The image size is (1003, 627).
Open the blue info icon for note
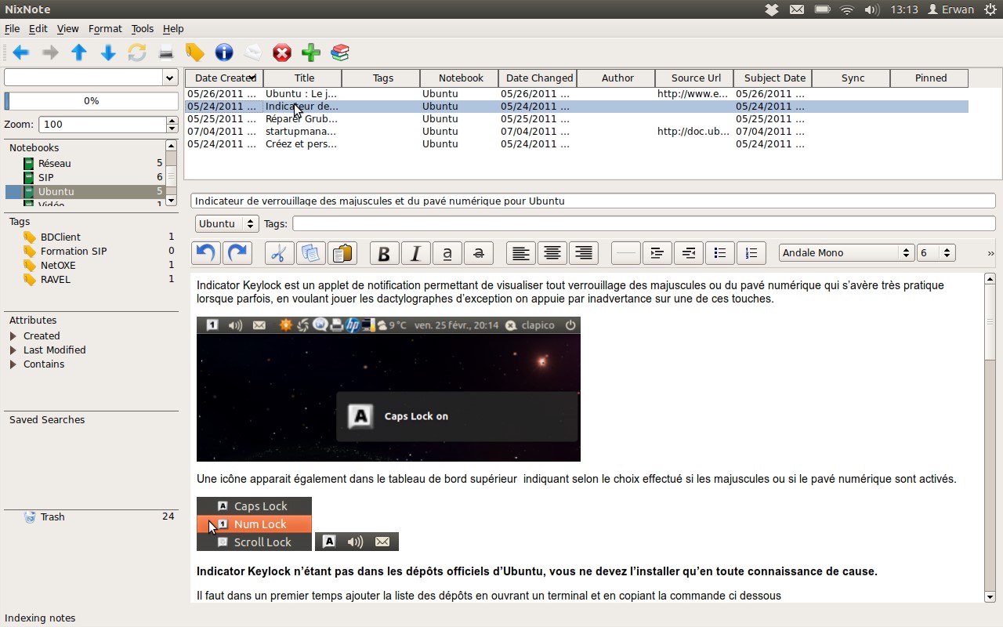[x=224, y=53]
